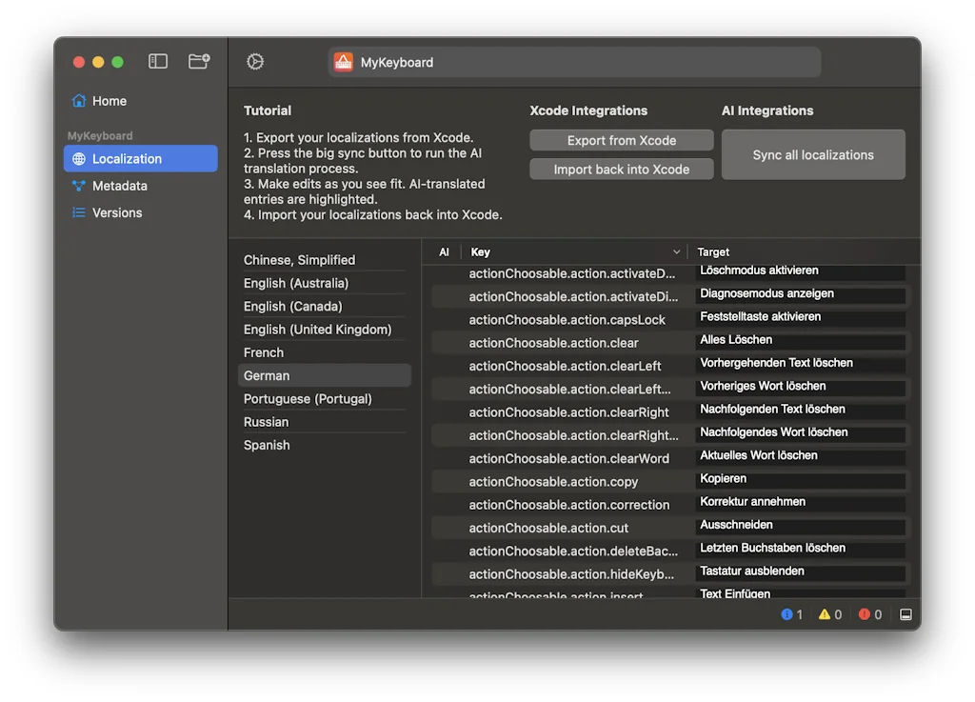The width and height of the screenshot is (975, 702).
Task: Click the MyKeyboard app icon
Action: 343,63
